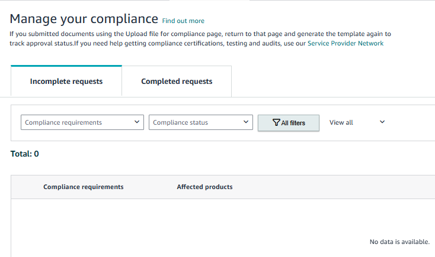This screenshot has width=435, height=257.
Task: Open the Compliance requirements filter dropdown
Action: (x=82, y=122)
